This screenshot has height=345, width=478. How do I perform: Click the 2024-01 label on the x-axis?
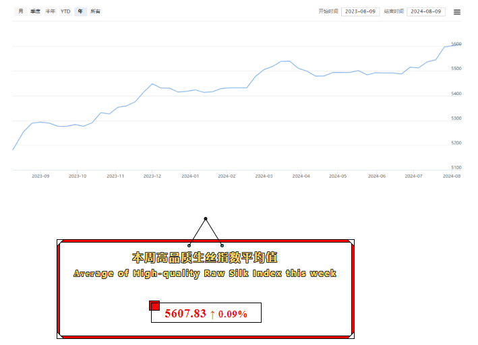[190, 176]
